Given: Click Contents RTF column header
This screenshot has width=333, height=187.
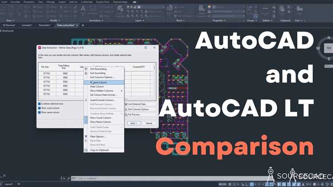Looking at the screenshot, I should (139, 67).
